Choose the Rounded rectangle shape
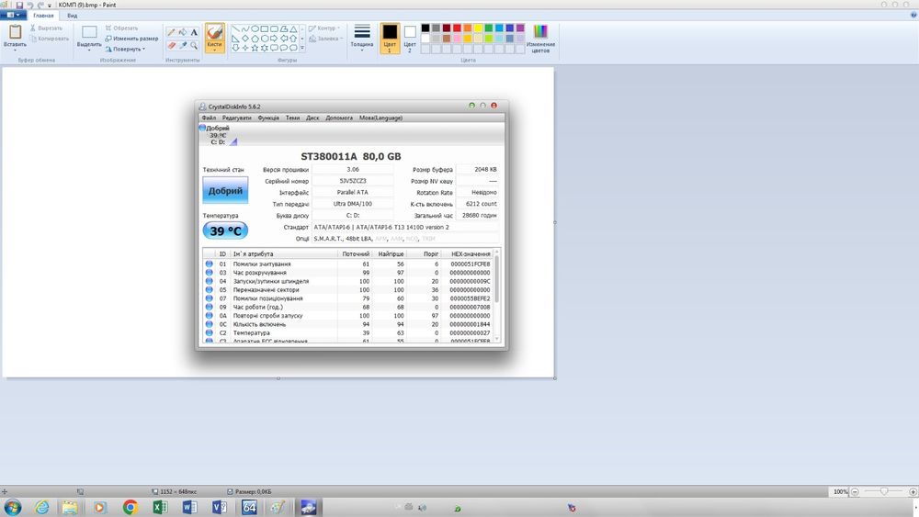Image resolution: width=919 pixels, height=517 pixels. (274, 28)
